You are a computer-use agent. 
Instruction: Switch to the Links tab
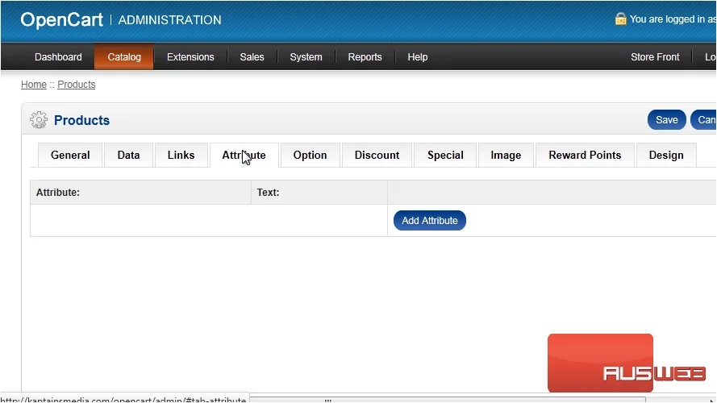pos(181,156)
